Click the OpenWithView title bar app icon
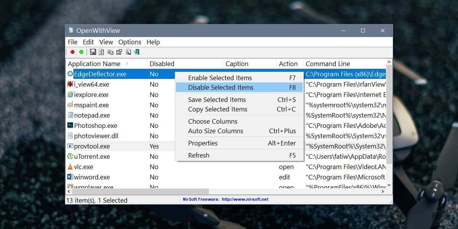 coord(71,31)
